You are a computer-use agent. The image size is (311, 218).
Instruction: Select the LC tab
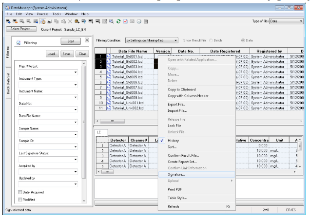pyautogui.click(x=101, y=132)
